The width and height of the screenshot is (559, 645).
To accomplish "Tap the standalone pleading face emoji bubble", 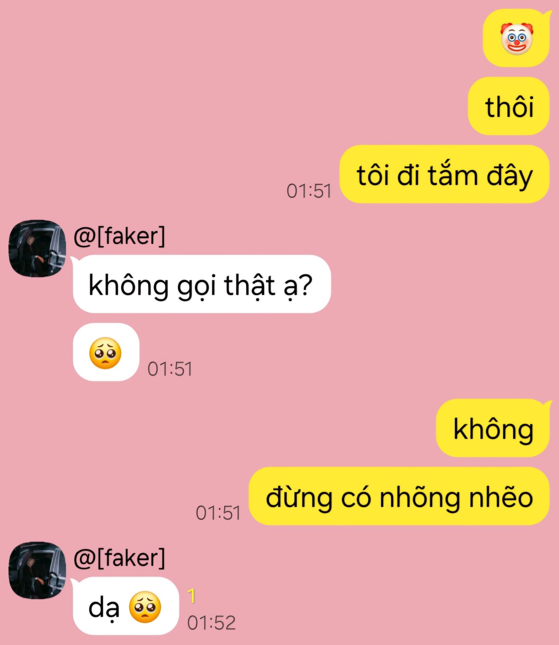I will [x=106, y=352].
